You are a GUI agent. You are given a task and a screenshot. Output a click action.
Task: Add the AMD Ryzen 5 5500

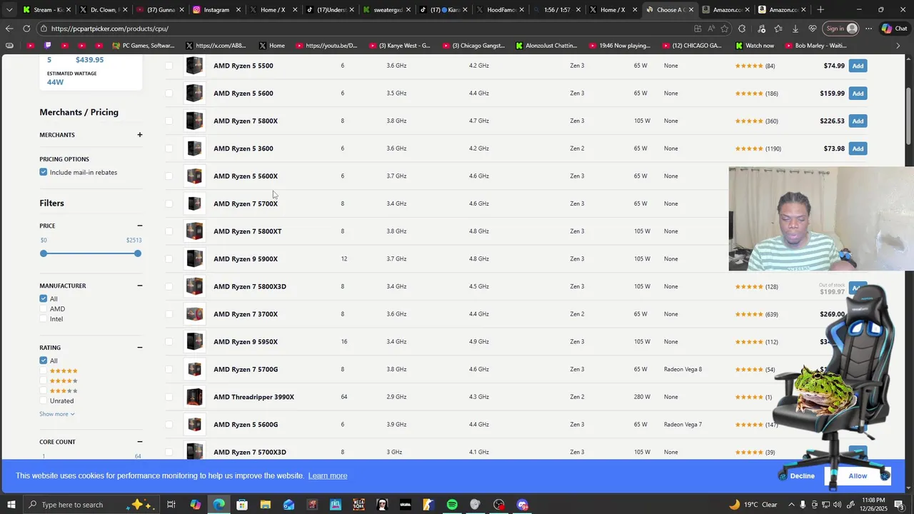point(858,66)
